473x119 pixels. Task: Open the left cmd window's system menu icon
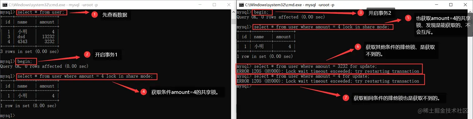(4, 5)
